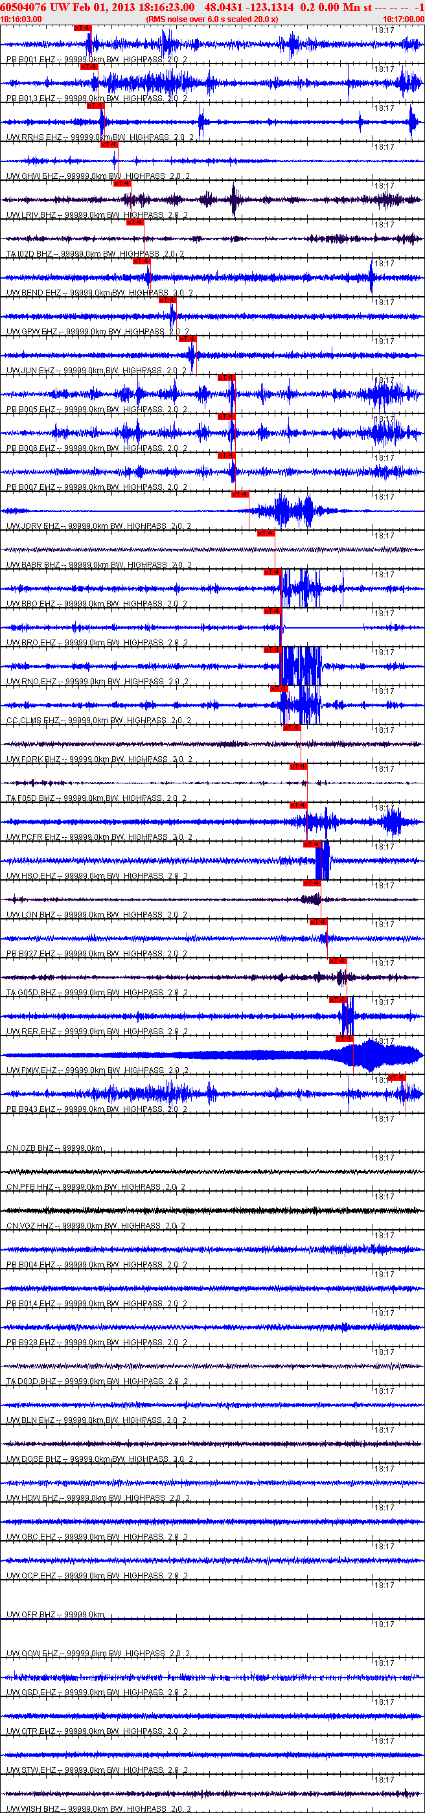Select the pick marker on UW RRHS trace
The width and height of the screenshot is (425, 1813).
point(95,106)
